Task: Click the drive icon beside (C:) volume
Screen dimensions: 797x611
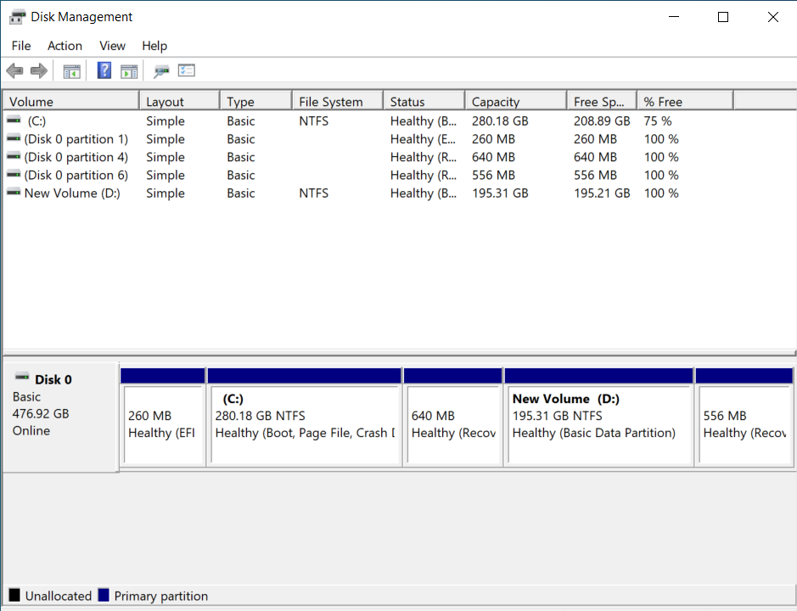Action: (x=12, y=121)
